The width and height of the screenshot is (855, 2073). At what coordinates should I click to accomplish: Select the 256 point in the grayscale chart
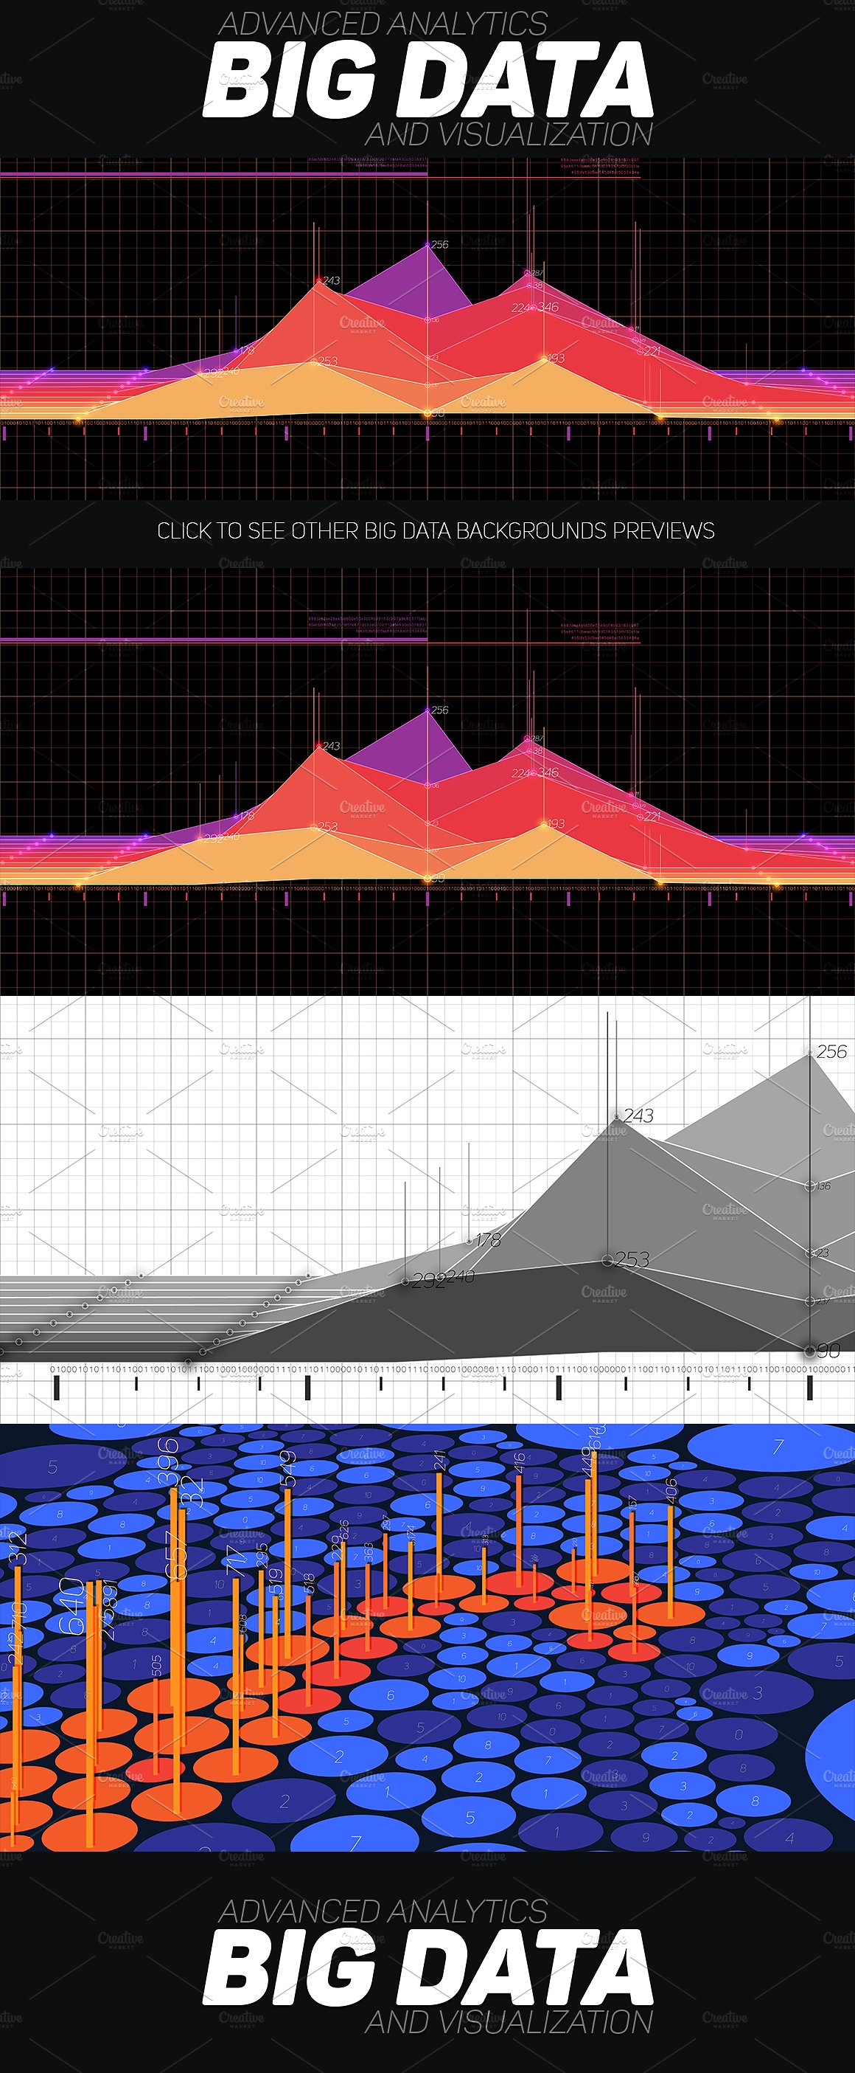pyautogui.click(x=810, y=1052)
